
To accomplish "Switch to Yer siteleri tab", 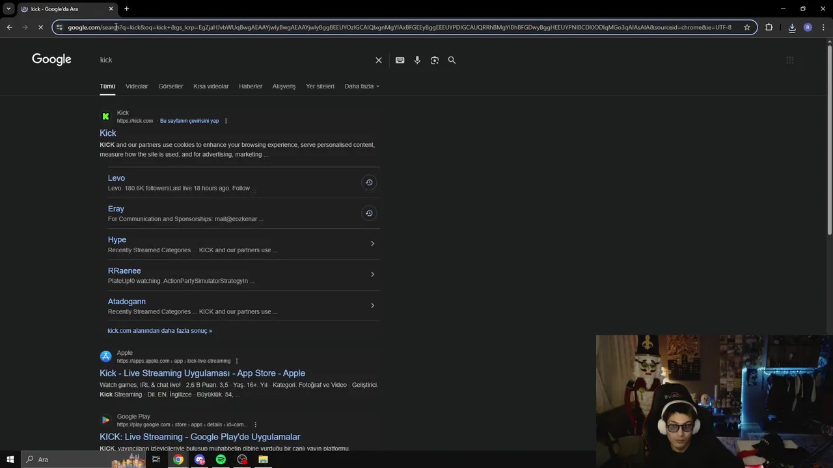I will (320, 86).
